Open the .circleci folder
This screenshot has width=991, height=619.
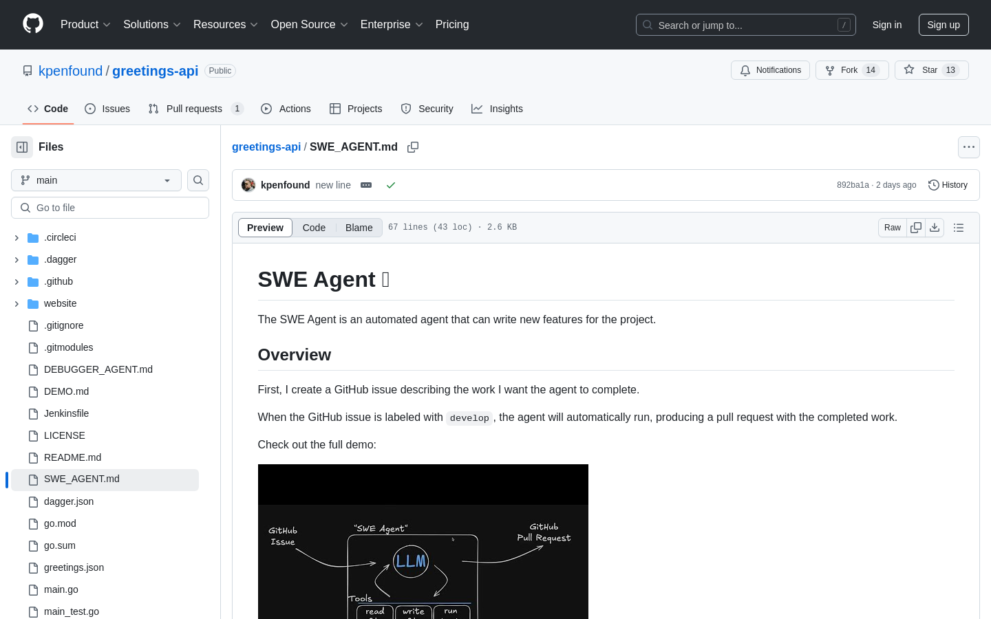click(60, 237)
